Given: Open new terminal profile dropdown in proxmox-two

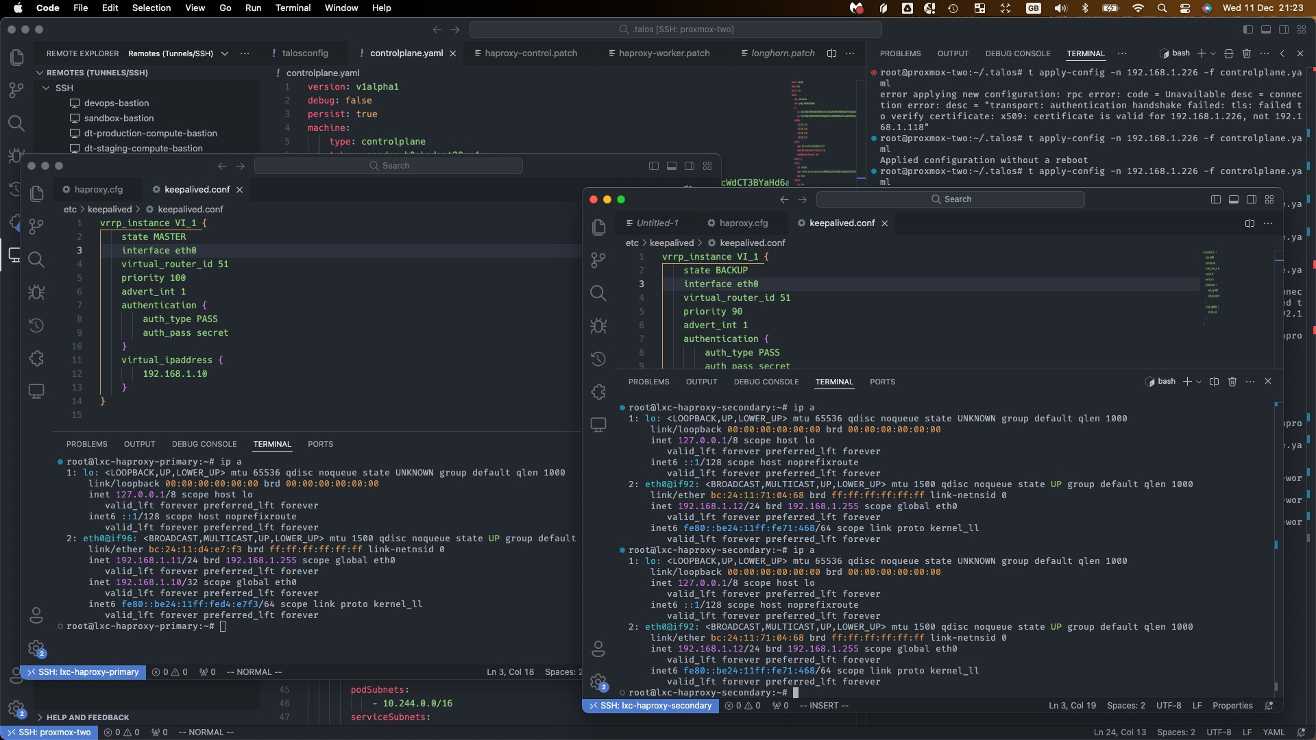Looking at the screenshot, I should (x=1213, y=53).
